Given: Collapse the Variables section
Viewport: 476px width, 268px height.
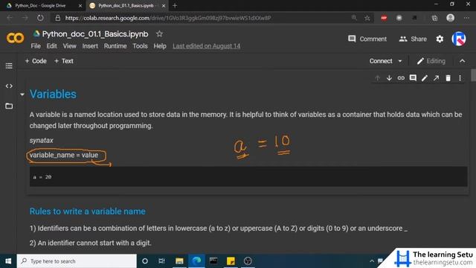Looking at the screenshot, I should [22, 95].
